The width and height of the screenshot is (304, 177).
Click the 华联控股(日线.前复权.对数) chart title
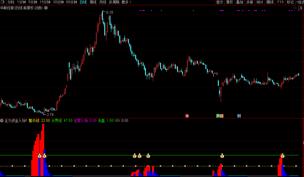pos(21,8)
